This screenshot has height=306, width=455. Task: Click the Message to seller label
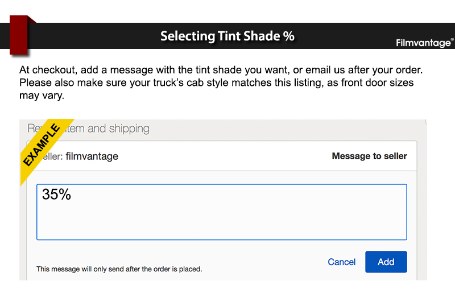(369, 156)
